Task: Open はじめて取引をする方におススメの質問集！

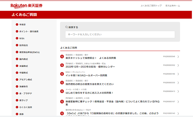Action: pos(89,93)
